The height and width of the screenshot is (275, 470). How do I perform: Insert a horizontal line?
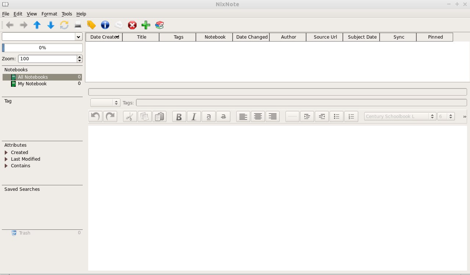(x=292, y=117)
